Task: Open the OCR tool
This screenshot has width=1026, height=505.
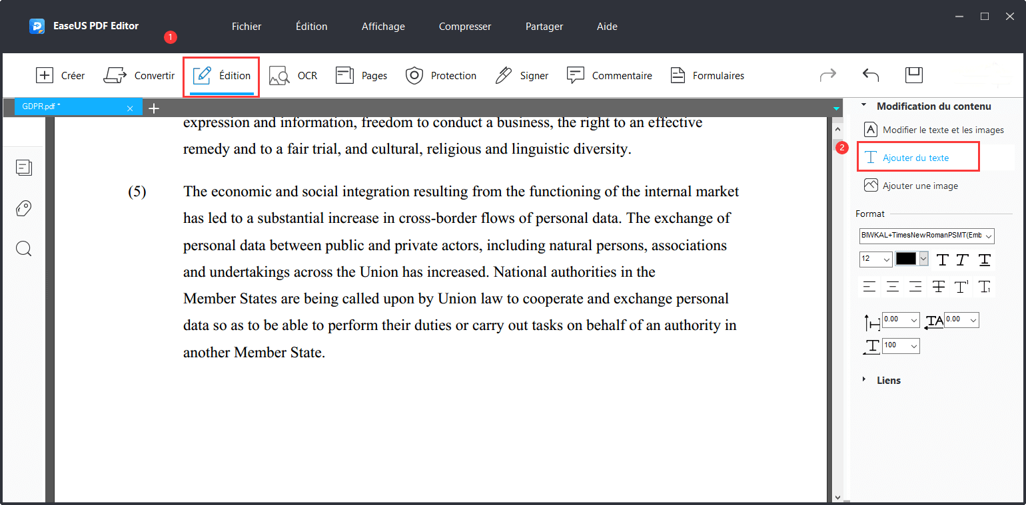Action: [x=293, y=76]
